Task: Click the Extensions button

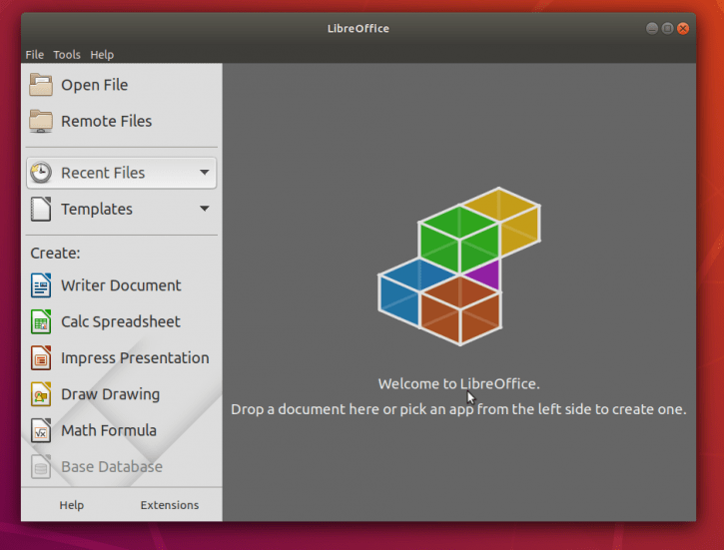Action: point(170,505)
